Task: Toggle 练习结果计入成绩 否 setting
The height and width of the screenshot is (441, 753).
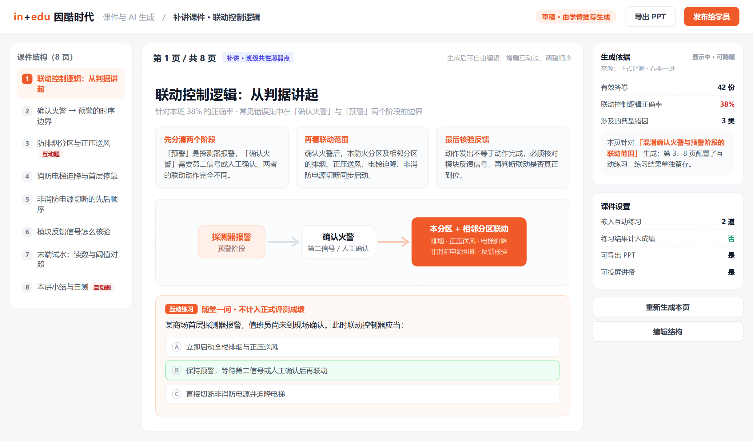Action: (731, 238)
